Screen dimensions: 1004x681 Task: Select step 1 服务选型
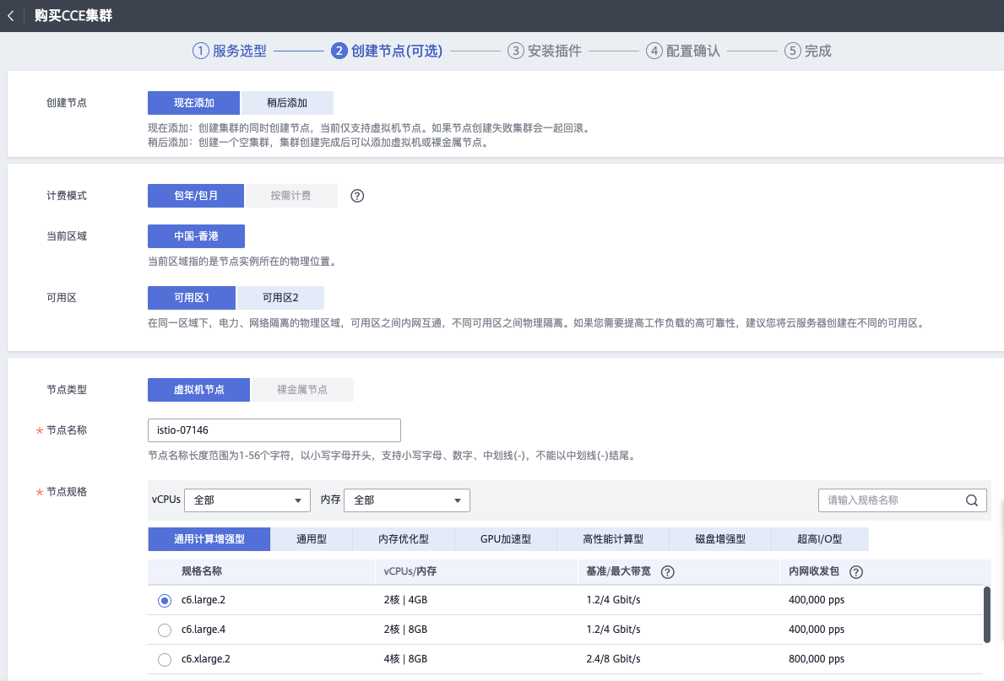[x=230, y=51]
